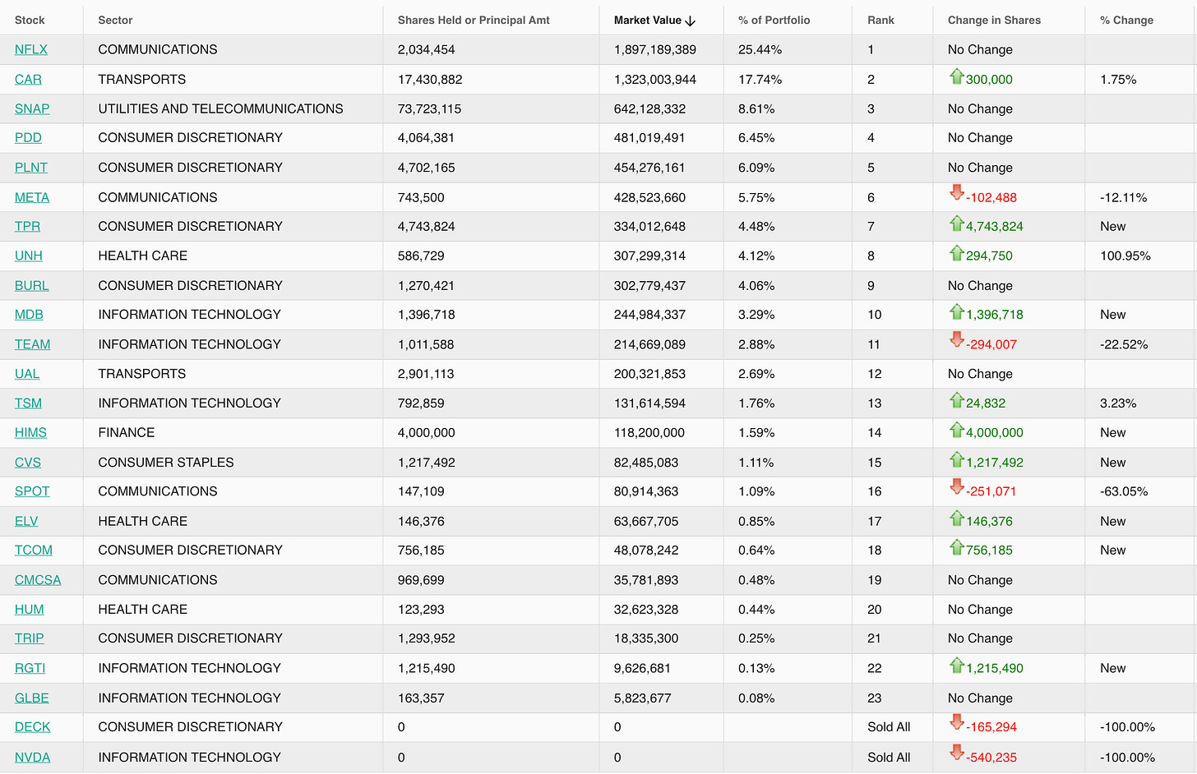The width and height of the screenshot is (1197, 774).
Task: Select the DECK row Sold All cell
Action: (889, 726)
